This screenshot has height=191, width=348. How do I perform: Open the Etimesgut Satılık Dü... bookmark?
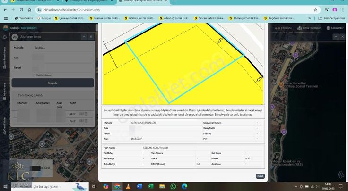click(244, 18)
